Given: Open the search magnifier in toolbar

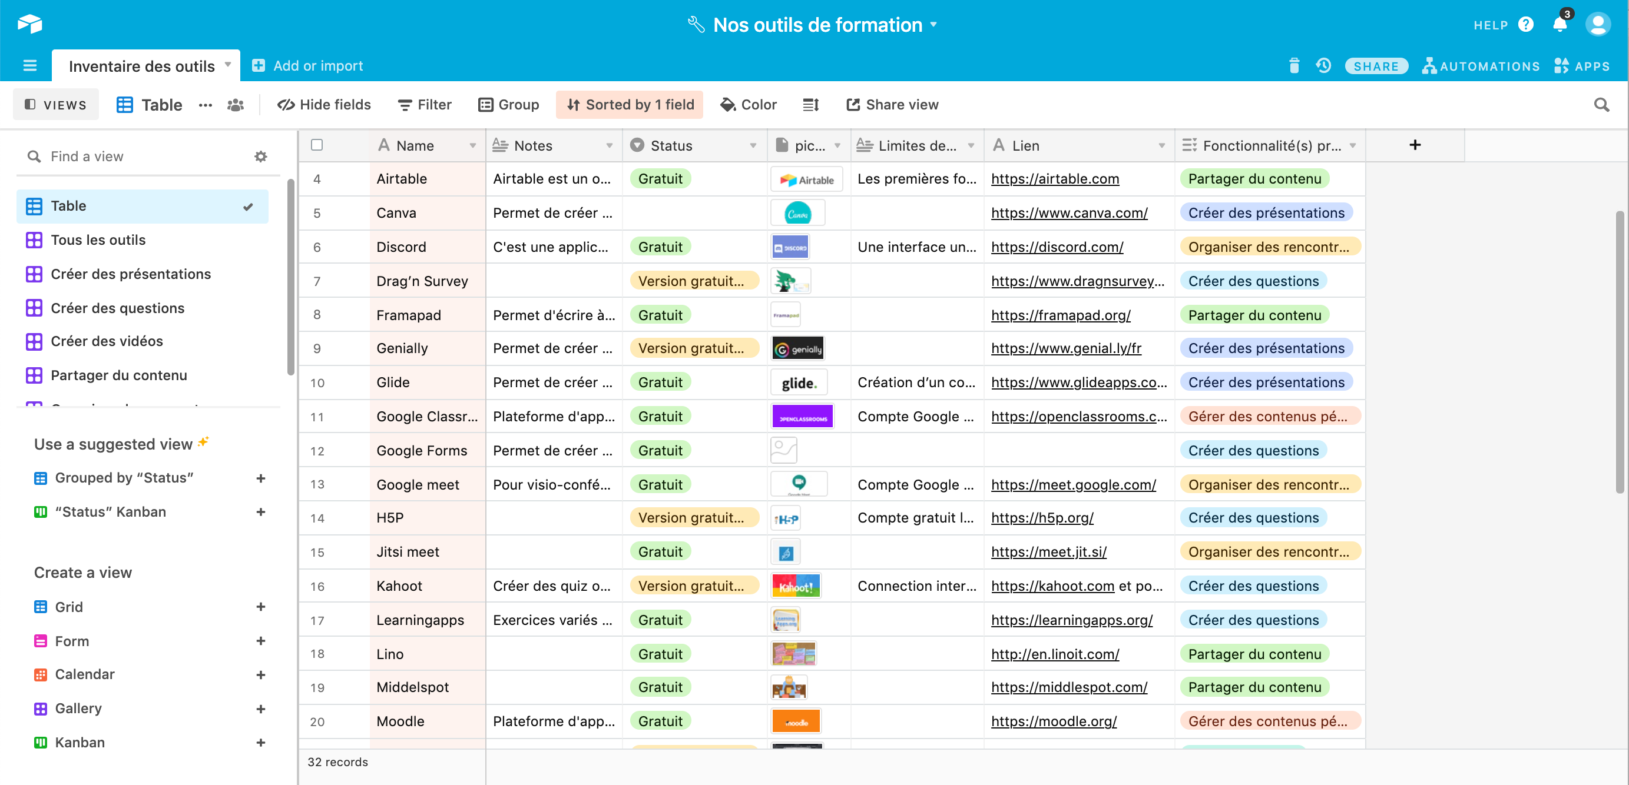Looking at the screenshot, I should [x=1601, y=105].
